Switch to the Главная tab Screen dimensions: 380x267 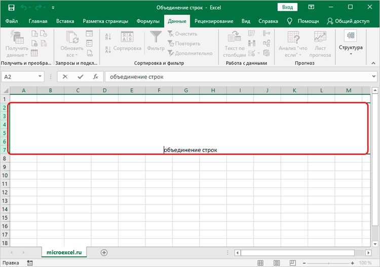(x=38, y=21)
